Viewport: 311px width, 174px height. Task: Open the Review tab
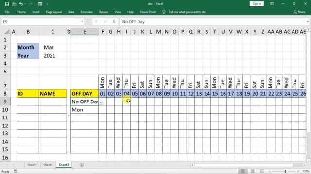click(x=104, y=12)
